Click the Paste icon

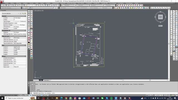pos(22,5)
